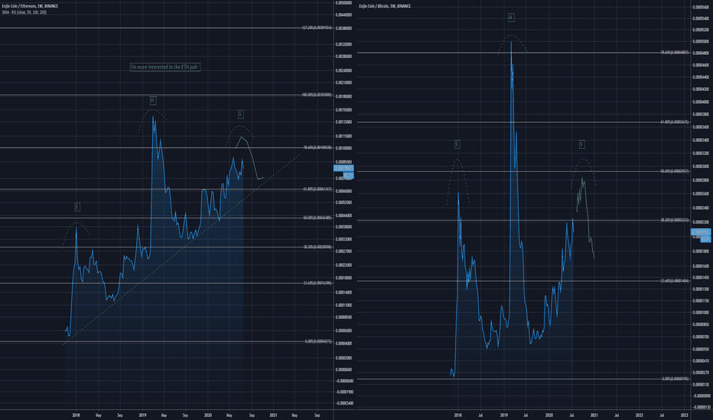Click the 61.80% Fibonacci label on the Bitcoin chart
This screenshot has height=420, width=713.
coord(675,122)
